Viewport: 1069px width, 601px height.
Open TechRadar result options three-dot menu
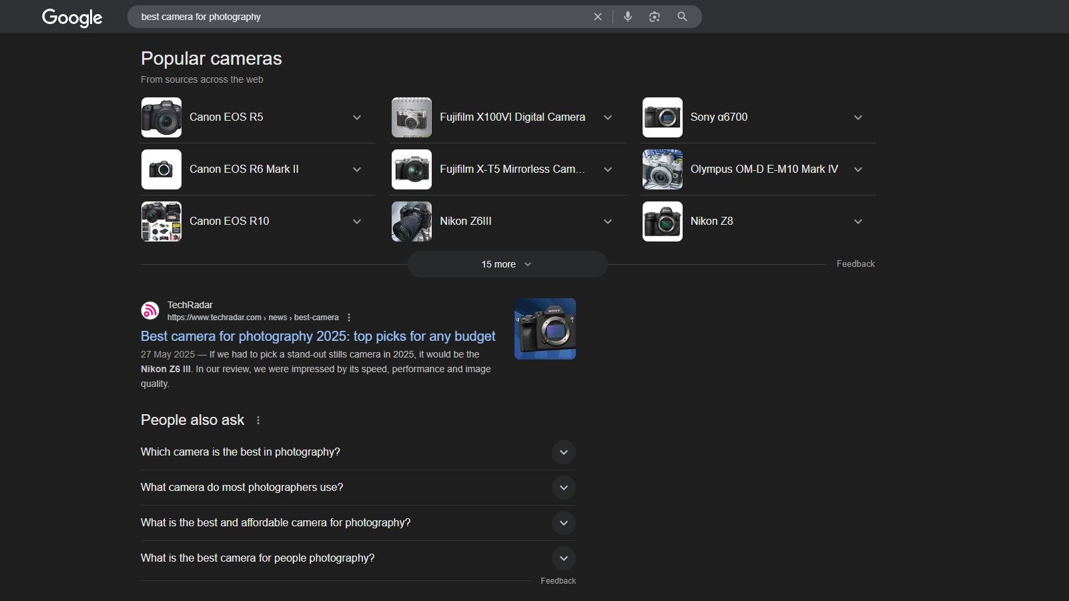pyautogui.click(x=349, y=318)
